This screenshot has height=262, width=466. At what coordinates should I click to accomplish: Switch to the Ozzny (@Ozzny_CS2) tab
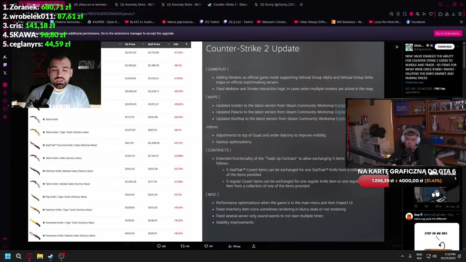click(275, 5)
